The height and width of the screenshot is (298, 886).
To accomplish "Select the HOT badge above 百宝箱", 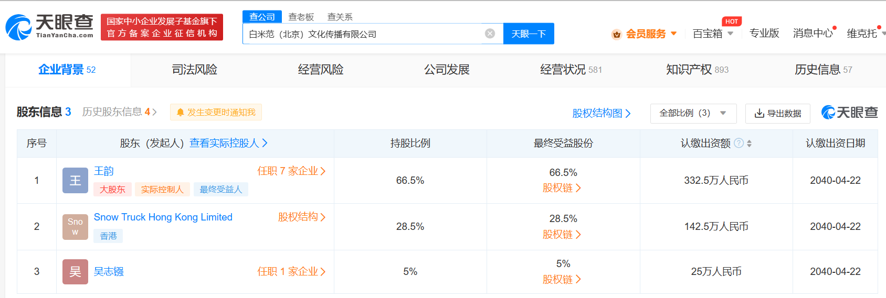I will (x=732, y=21).
